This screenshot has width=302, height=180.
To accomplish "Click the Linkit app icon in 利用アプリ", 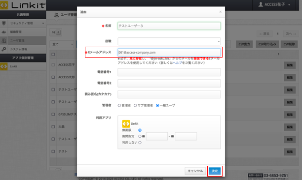I will (126, 124).
